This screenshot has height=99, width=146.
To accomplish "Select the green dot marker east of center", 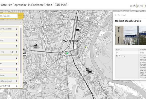I will 86,47.
